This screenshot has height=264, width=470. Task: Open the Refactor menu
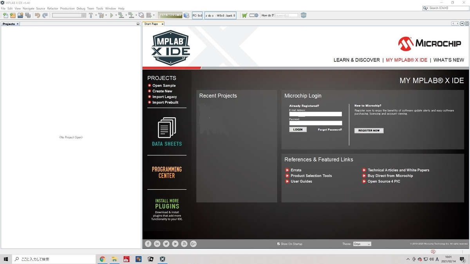tap(52, 8)
